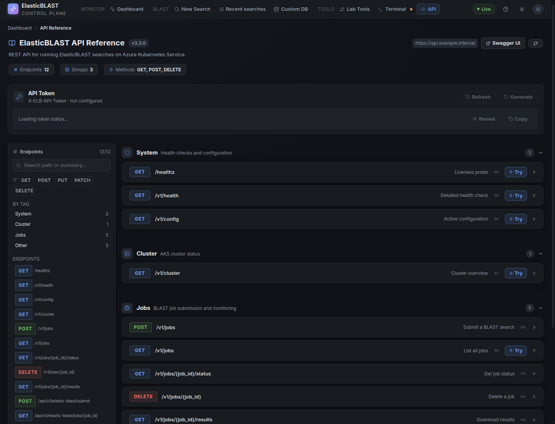Image resolution: width=555 pixels, height=424 pixels.
Task: Click the book icon beside API Reference title
Action: [x=12, y=43]
